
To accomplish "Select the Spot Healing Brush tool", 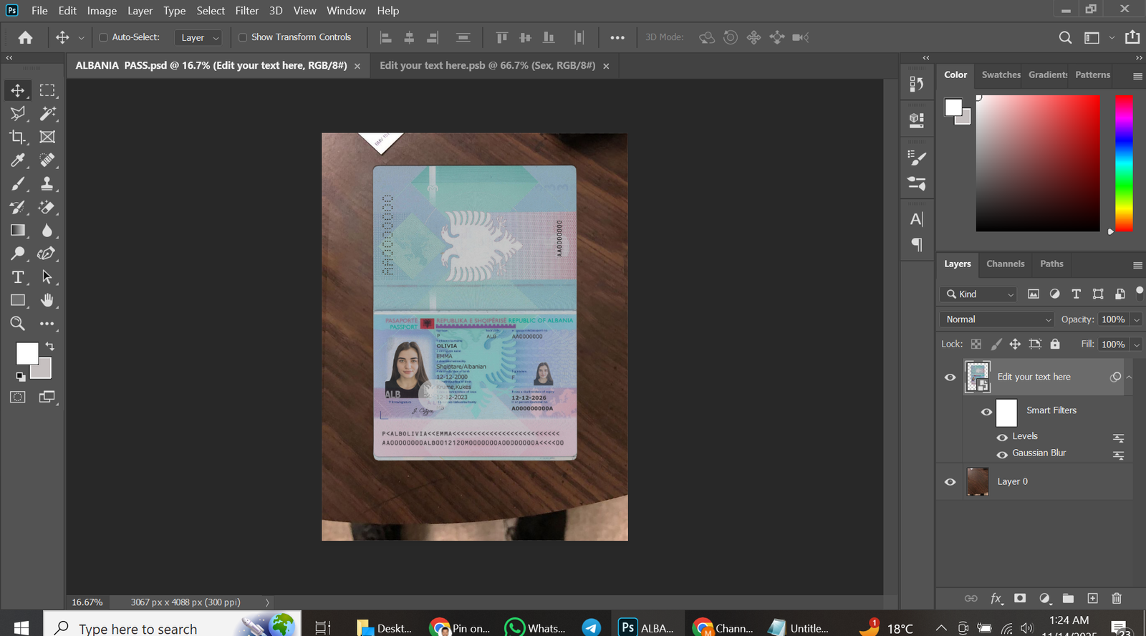I will [x=47, y=160].
